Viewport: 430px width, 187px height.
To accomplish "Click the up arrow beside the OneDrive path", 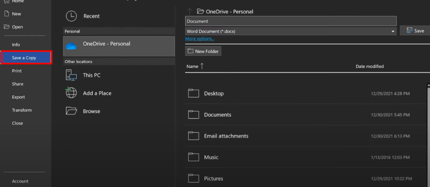I will coord(189,11).
